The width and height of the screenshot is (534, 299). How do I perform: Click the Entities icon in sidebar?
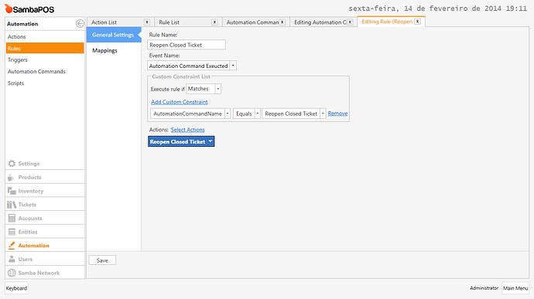click(x=12, y=232)
